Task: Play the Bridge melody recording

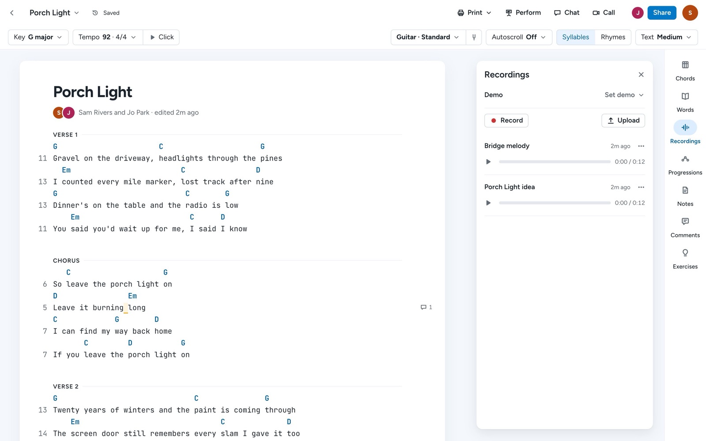Action: click(488, 162)
